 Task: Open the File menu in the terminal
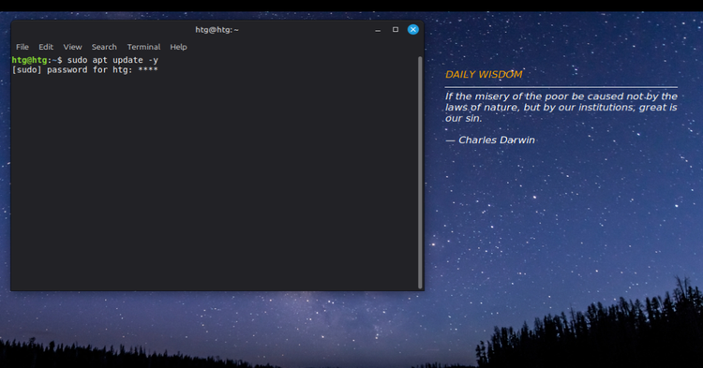click(22, 47)
